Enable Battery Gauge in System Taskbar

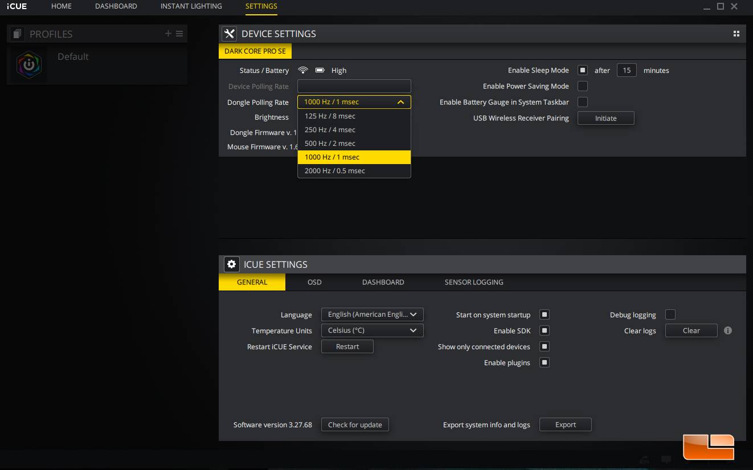pos(583,102)
